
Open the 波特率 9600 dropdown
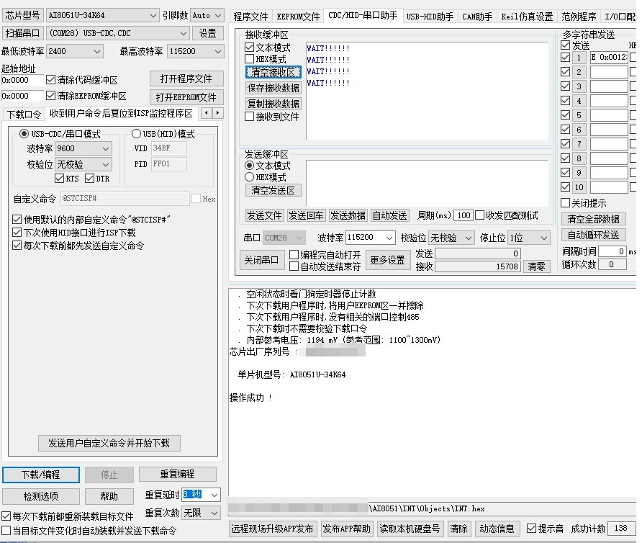click(x=83, y=148)
